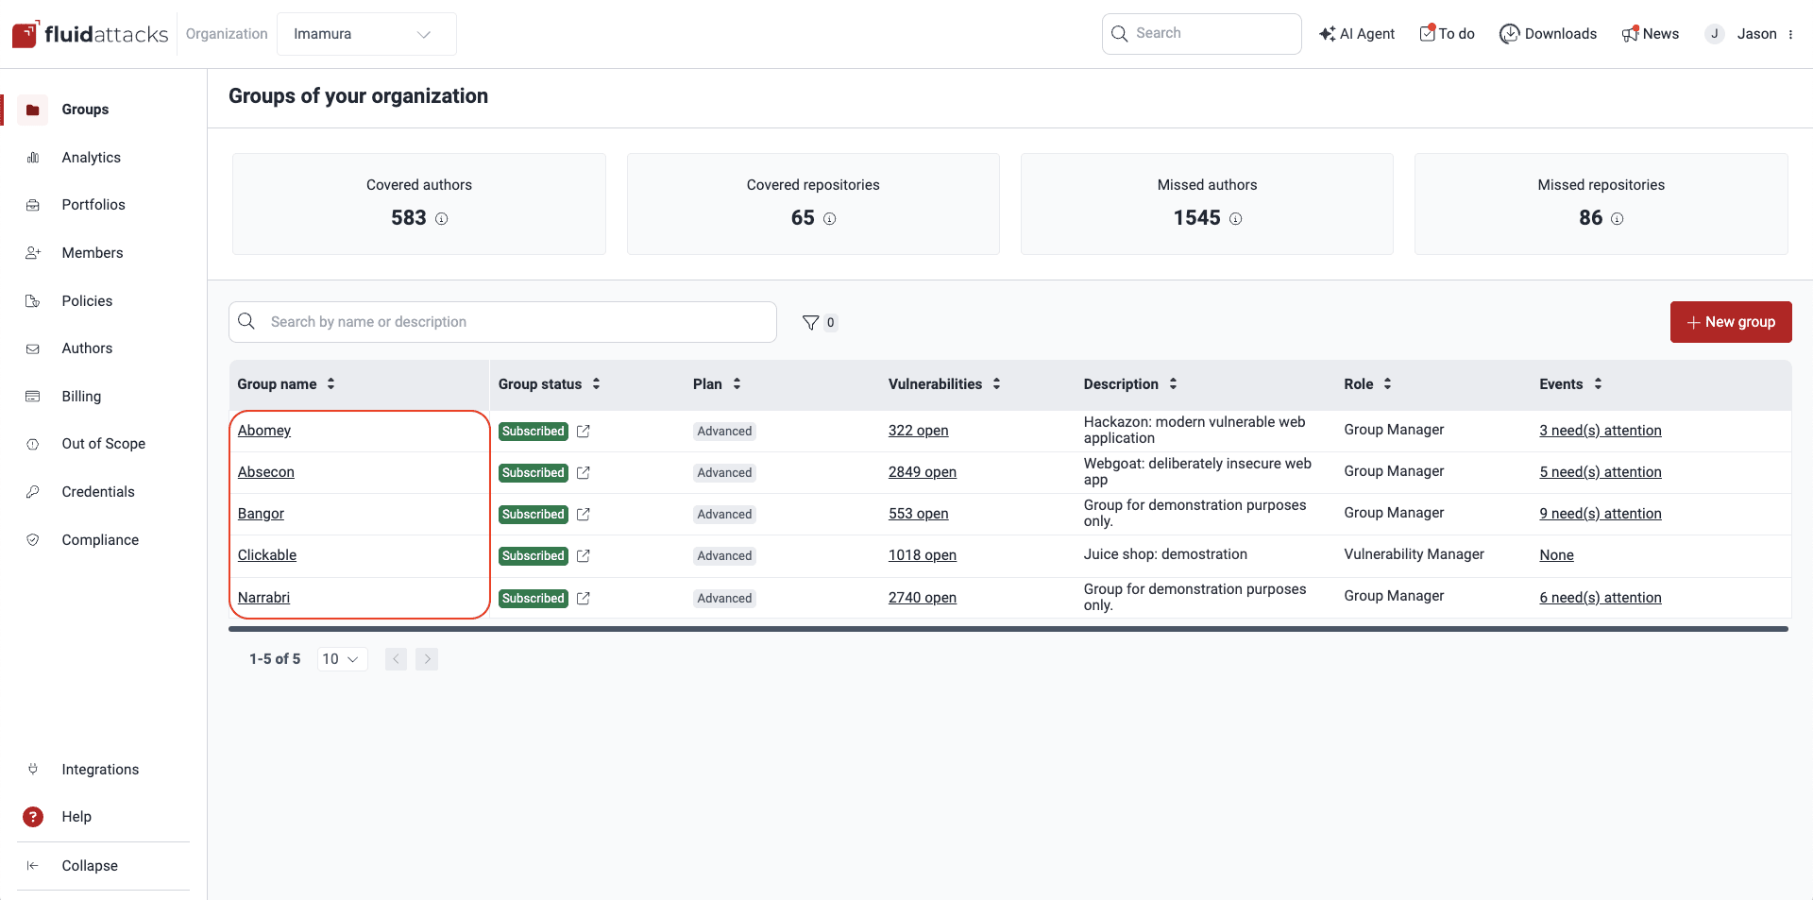Image resolution: width=1813 pixels, height=900 pixels.
Task: Open the Authors sidebar item
Action: point(87,348)
